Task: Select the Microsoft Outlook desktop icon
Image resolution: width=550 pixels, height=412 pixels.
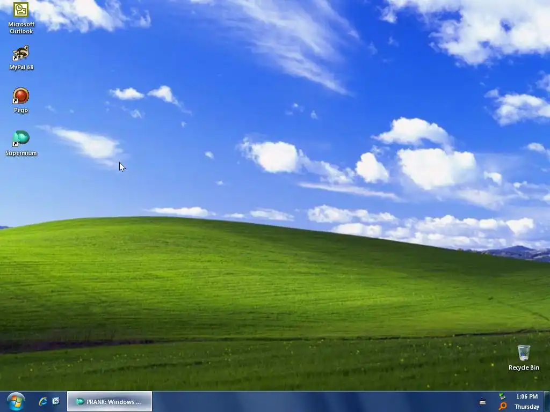Action: pyautogui.click(x=21, y=18)
